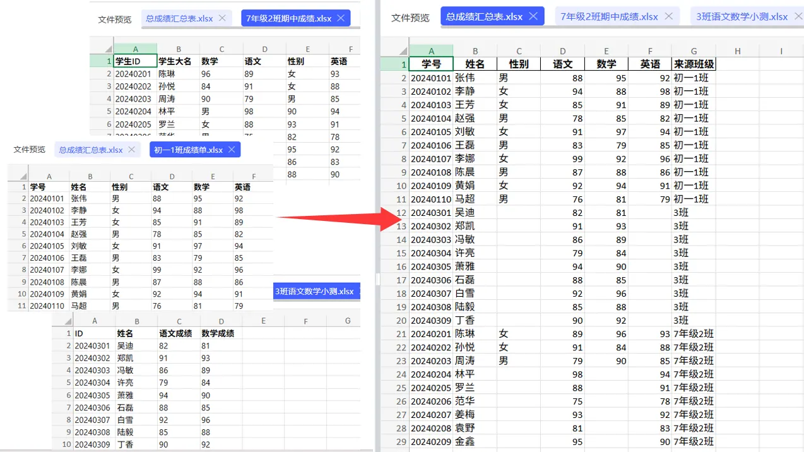This screenshot has height=452, width=804.
Task: Click 姜梅 name cell in summary sheet
Action: coord(475,414)
